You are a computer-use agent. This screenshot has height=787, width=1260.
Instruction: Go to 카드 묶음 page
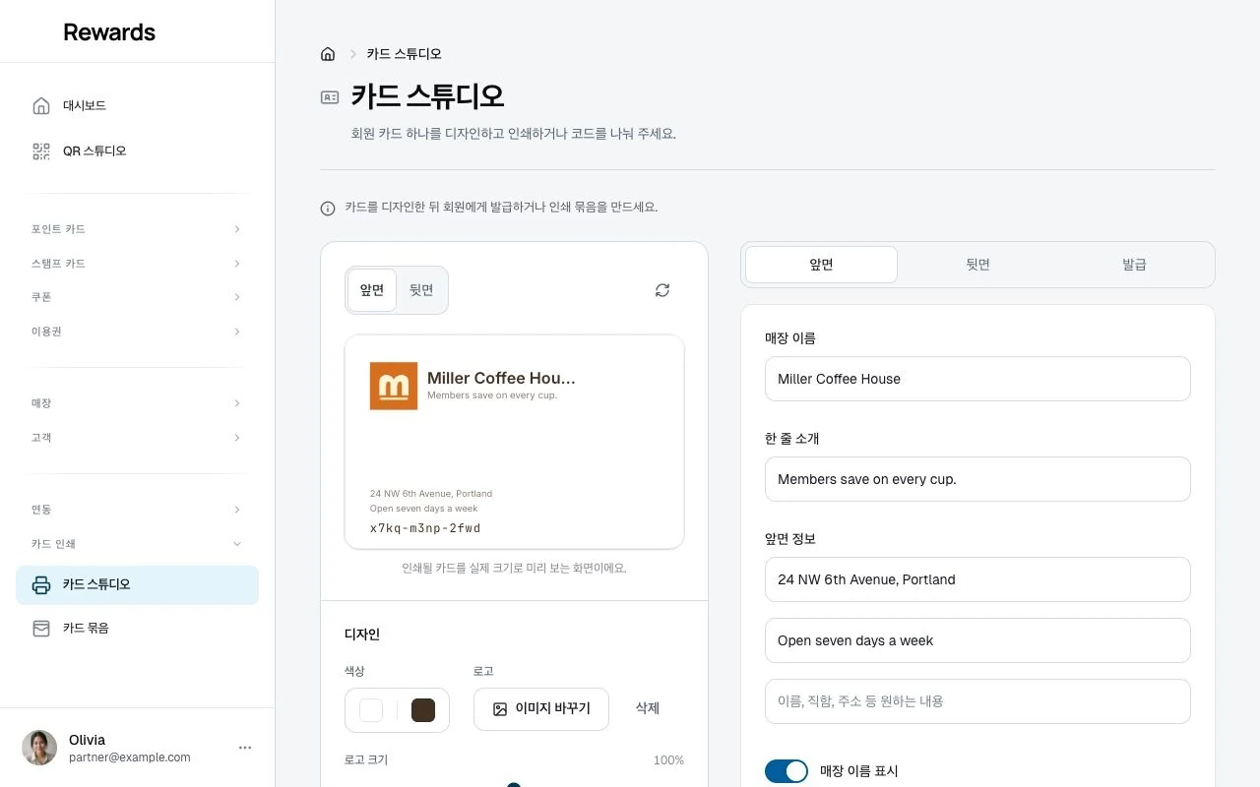click(x=137, y=628)
